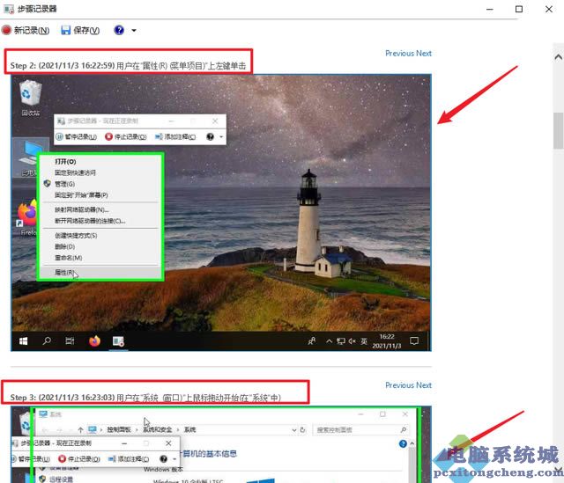Select 固定到"开始"屏幕(P) in the context menu
This screenshot has width=564, height=483.
pyautogui.click(x=81, y=195)
